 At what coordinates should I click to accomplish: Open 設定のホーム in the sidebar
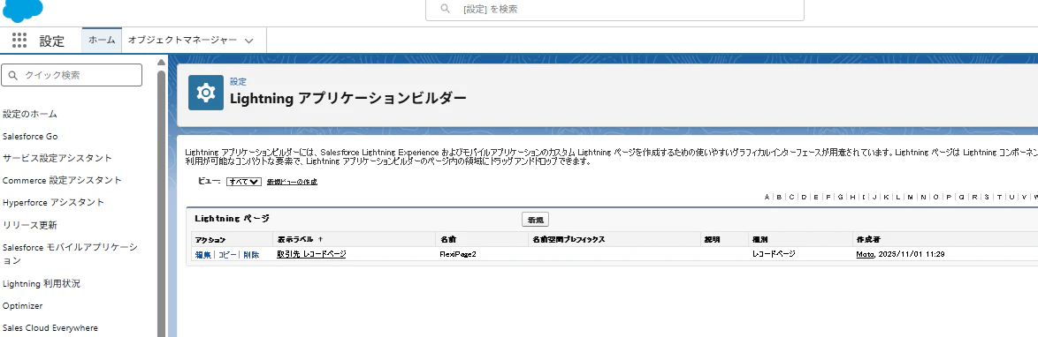[x=30, y=114]
